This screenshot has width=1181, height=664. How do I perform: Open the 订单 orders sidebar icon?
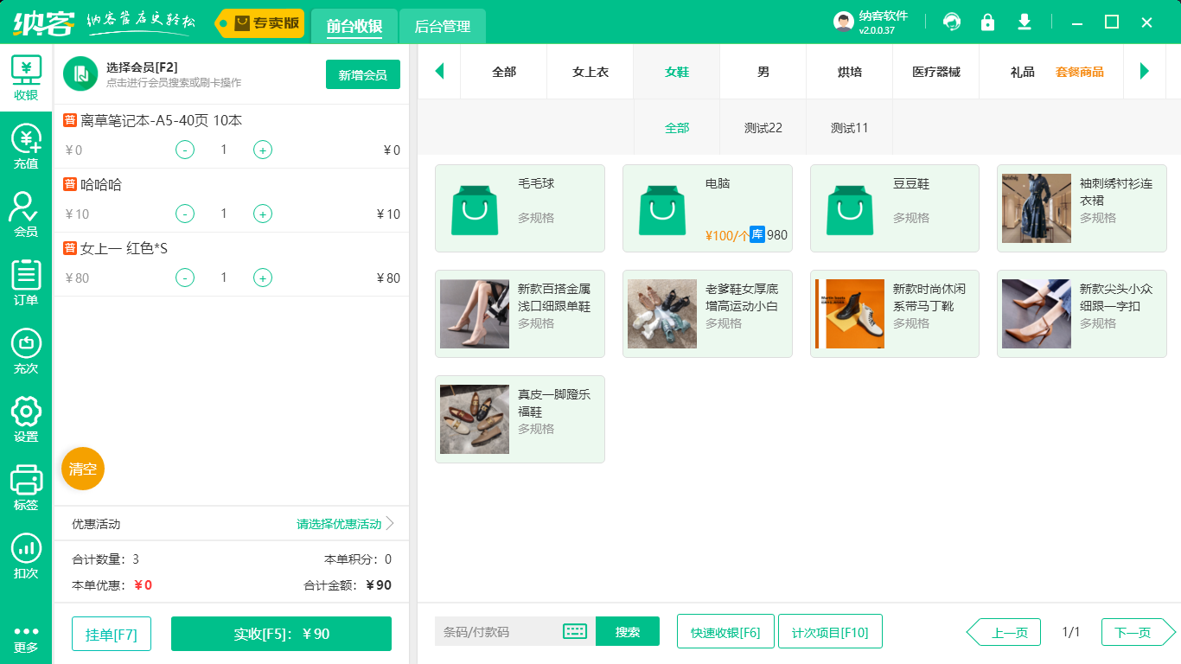click(x=26, y=283)
